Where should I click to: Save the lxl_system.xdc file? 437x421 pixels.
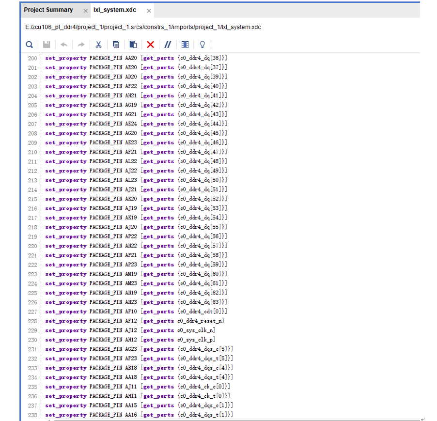point(46,45)
